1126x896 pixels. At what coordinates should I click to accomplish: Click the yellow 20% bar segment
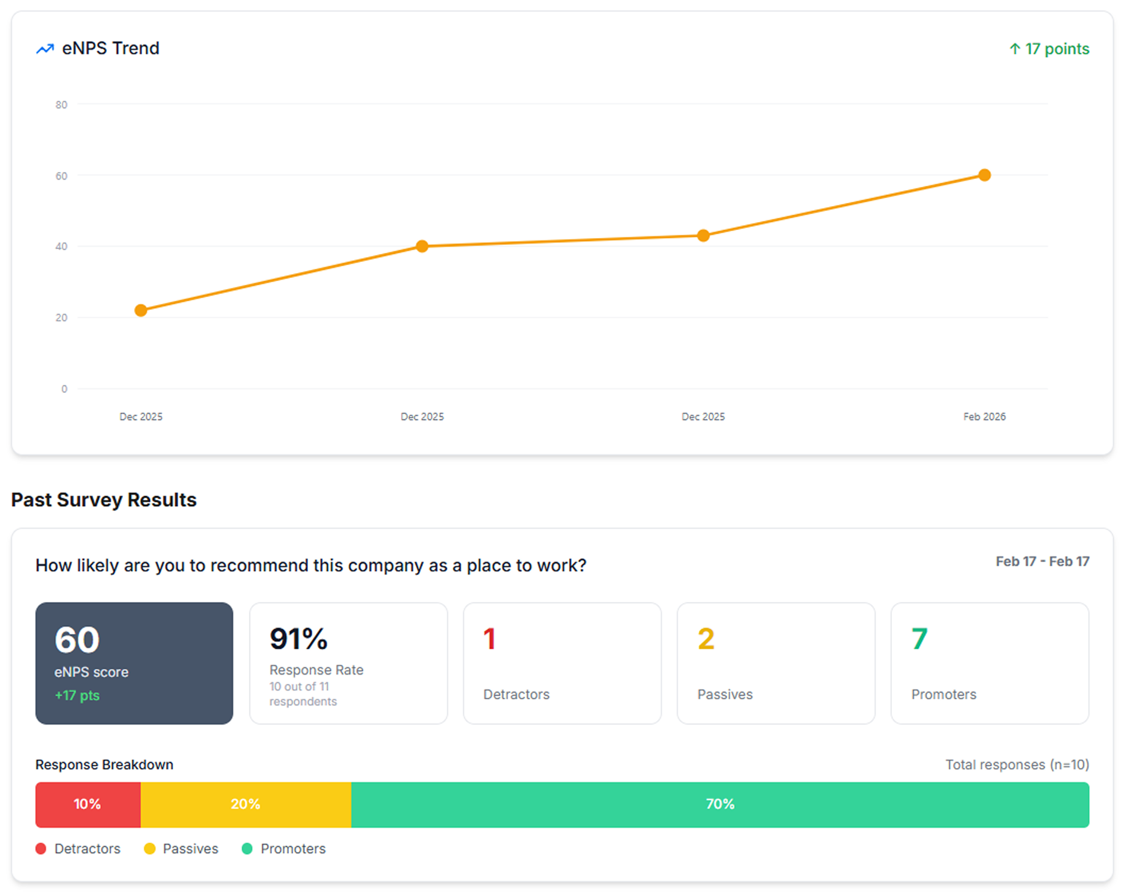[x=246, y=804]
